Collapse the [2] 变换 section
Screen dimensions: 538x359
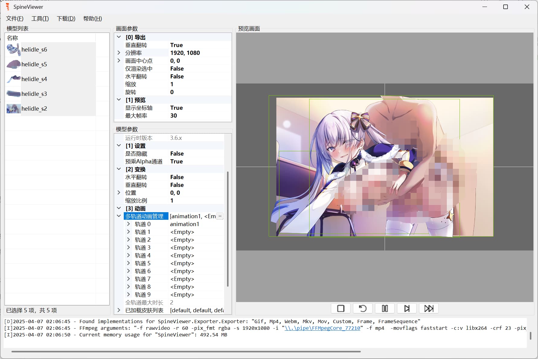[x=119, y=169]
